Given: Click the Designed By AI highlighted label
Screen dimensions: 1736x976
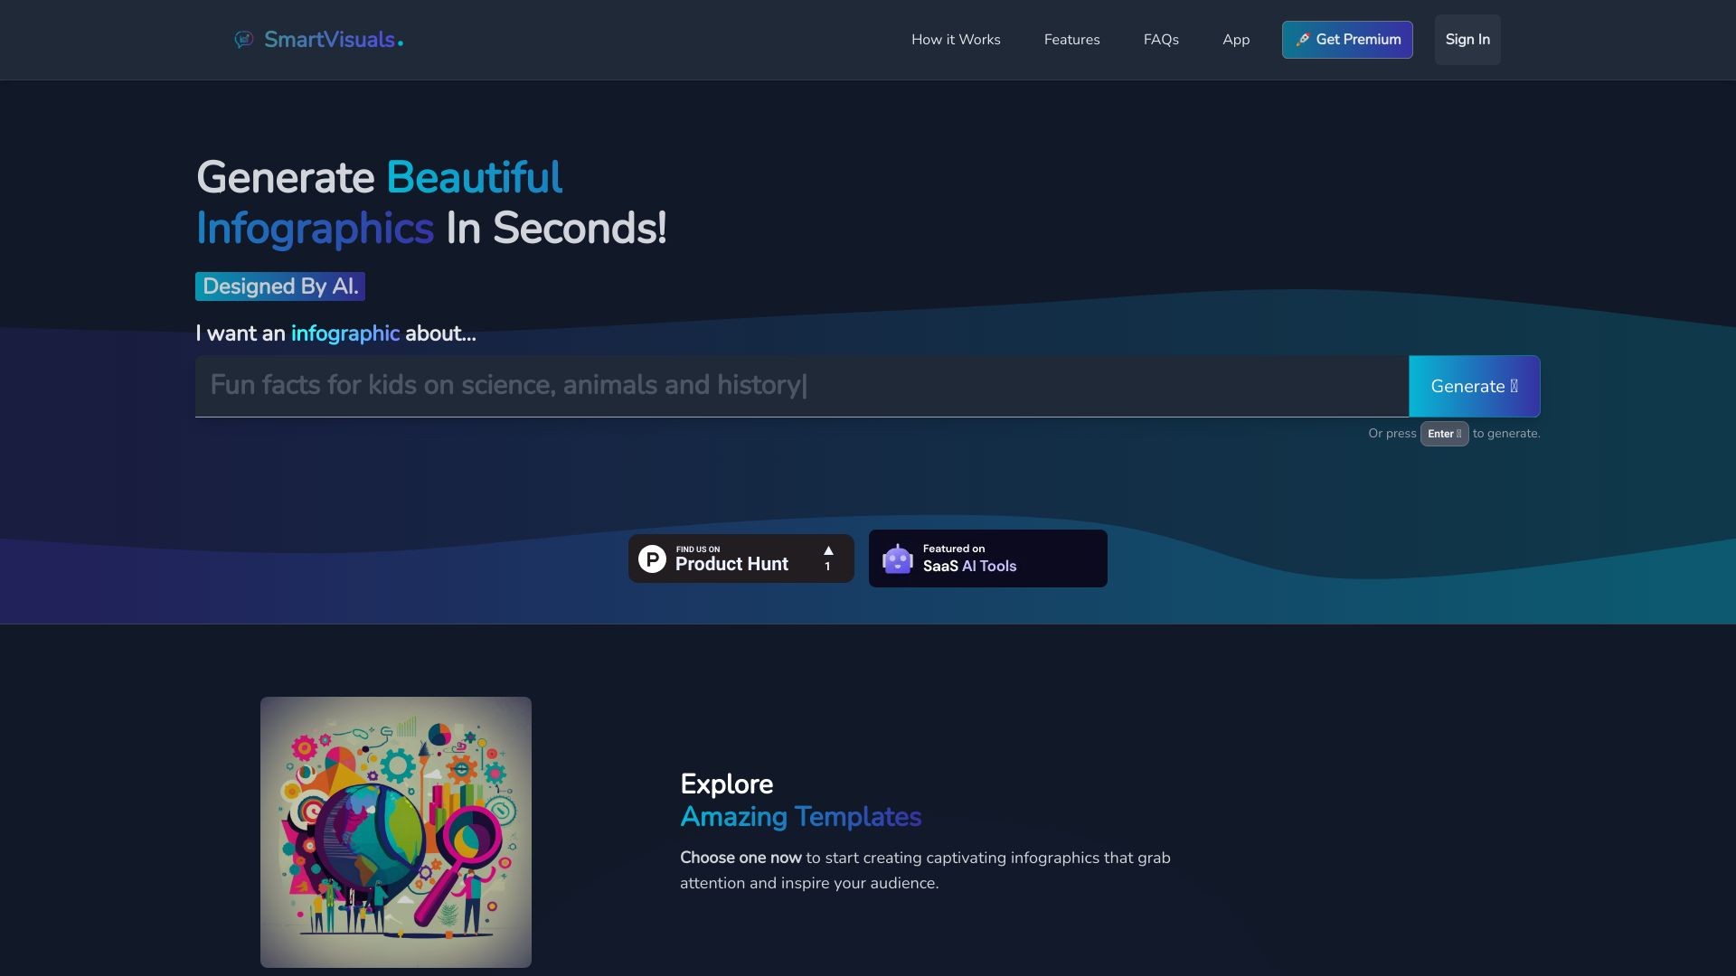Looking at the screenshot, I should click(x=280, y=286).
